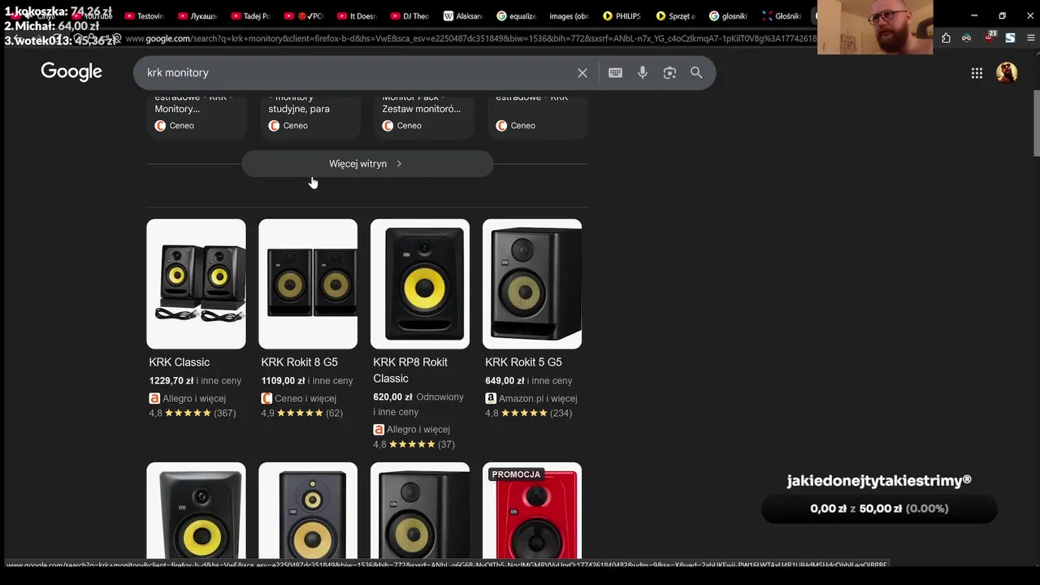Switch to the Alaksan Wikipedia tab
This screenshot has width=1040, height=585.
(463, 15)
